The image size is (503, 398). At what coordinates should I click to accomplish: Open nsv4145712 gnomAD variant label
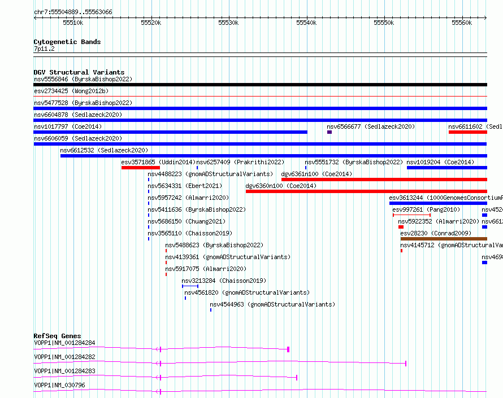[452, 245]
